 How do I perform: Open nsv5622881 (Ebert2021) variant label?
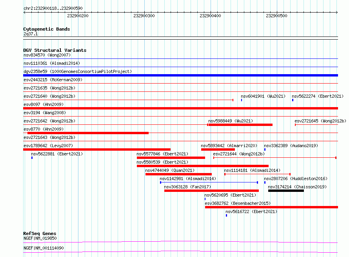57,154
